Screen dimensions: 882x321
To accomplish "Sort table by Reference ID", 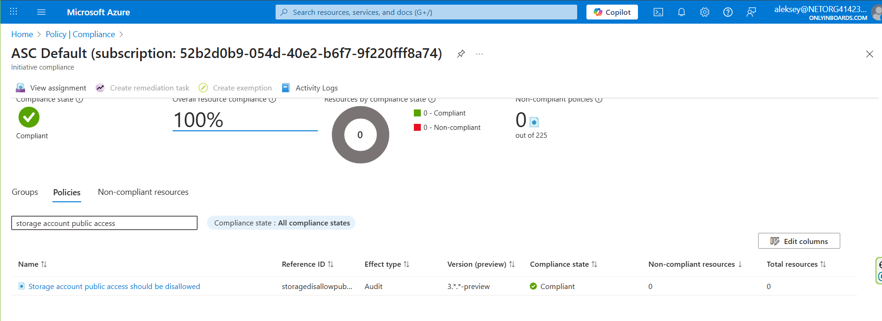I will pyautogui.click(x=308, y=264).
